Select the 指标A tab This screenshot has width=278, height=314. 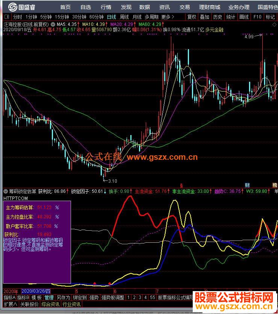[x=9, y=297]
